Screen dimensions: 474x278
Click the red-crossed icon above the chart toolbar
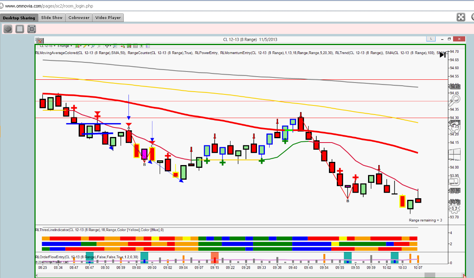[x=40, y=40]
